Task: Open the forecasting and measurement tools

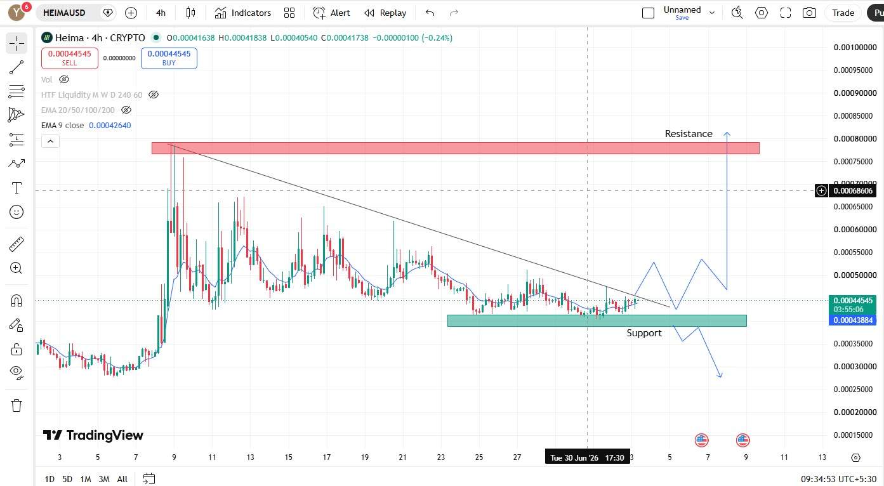Action: (17, 139)
